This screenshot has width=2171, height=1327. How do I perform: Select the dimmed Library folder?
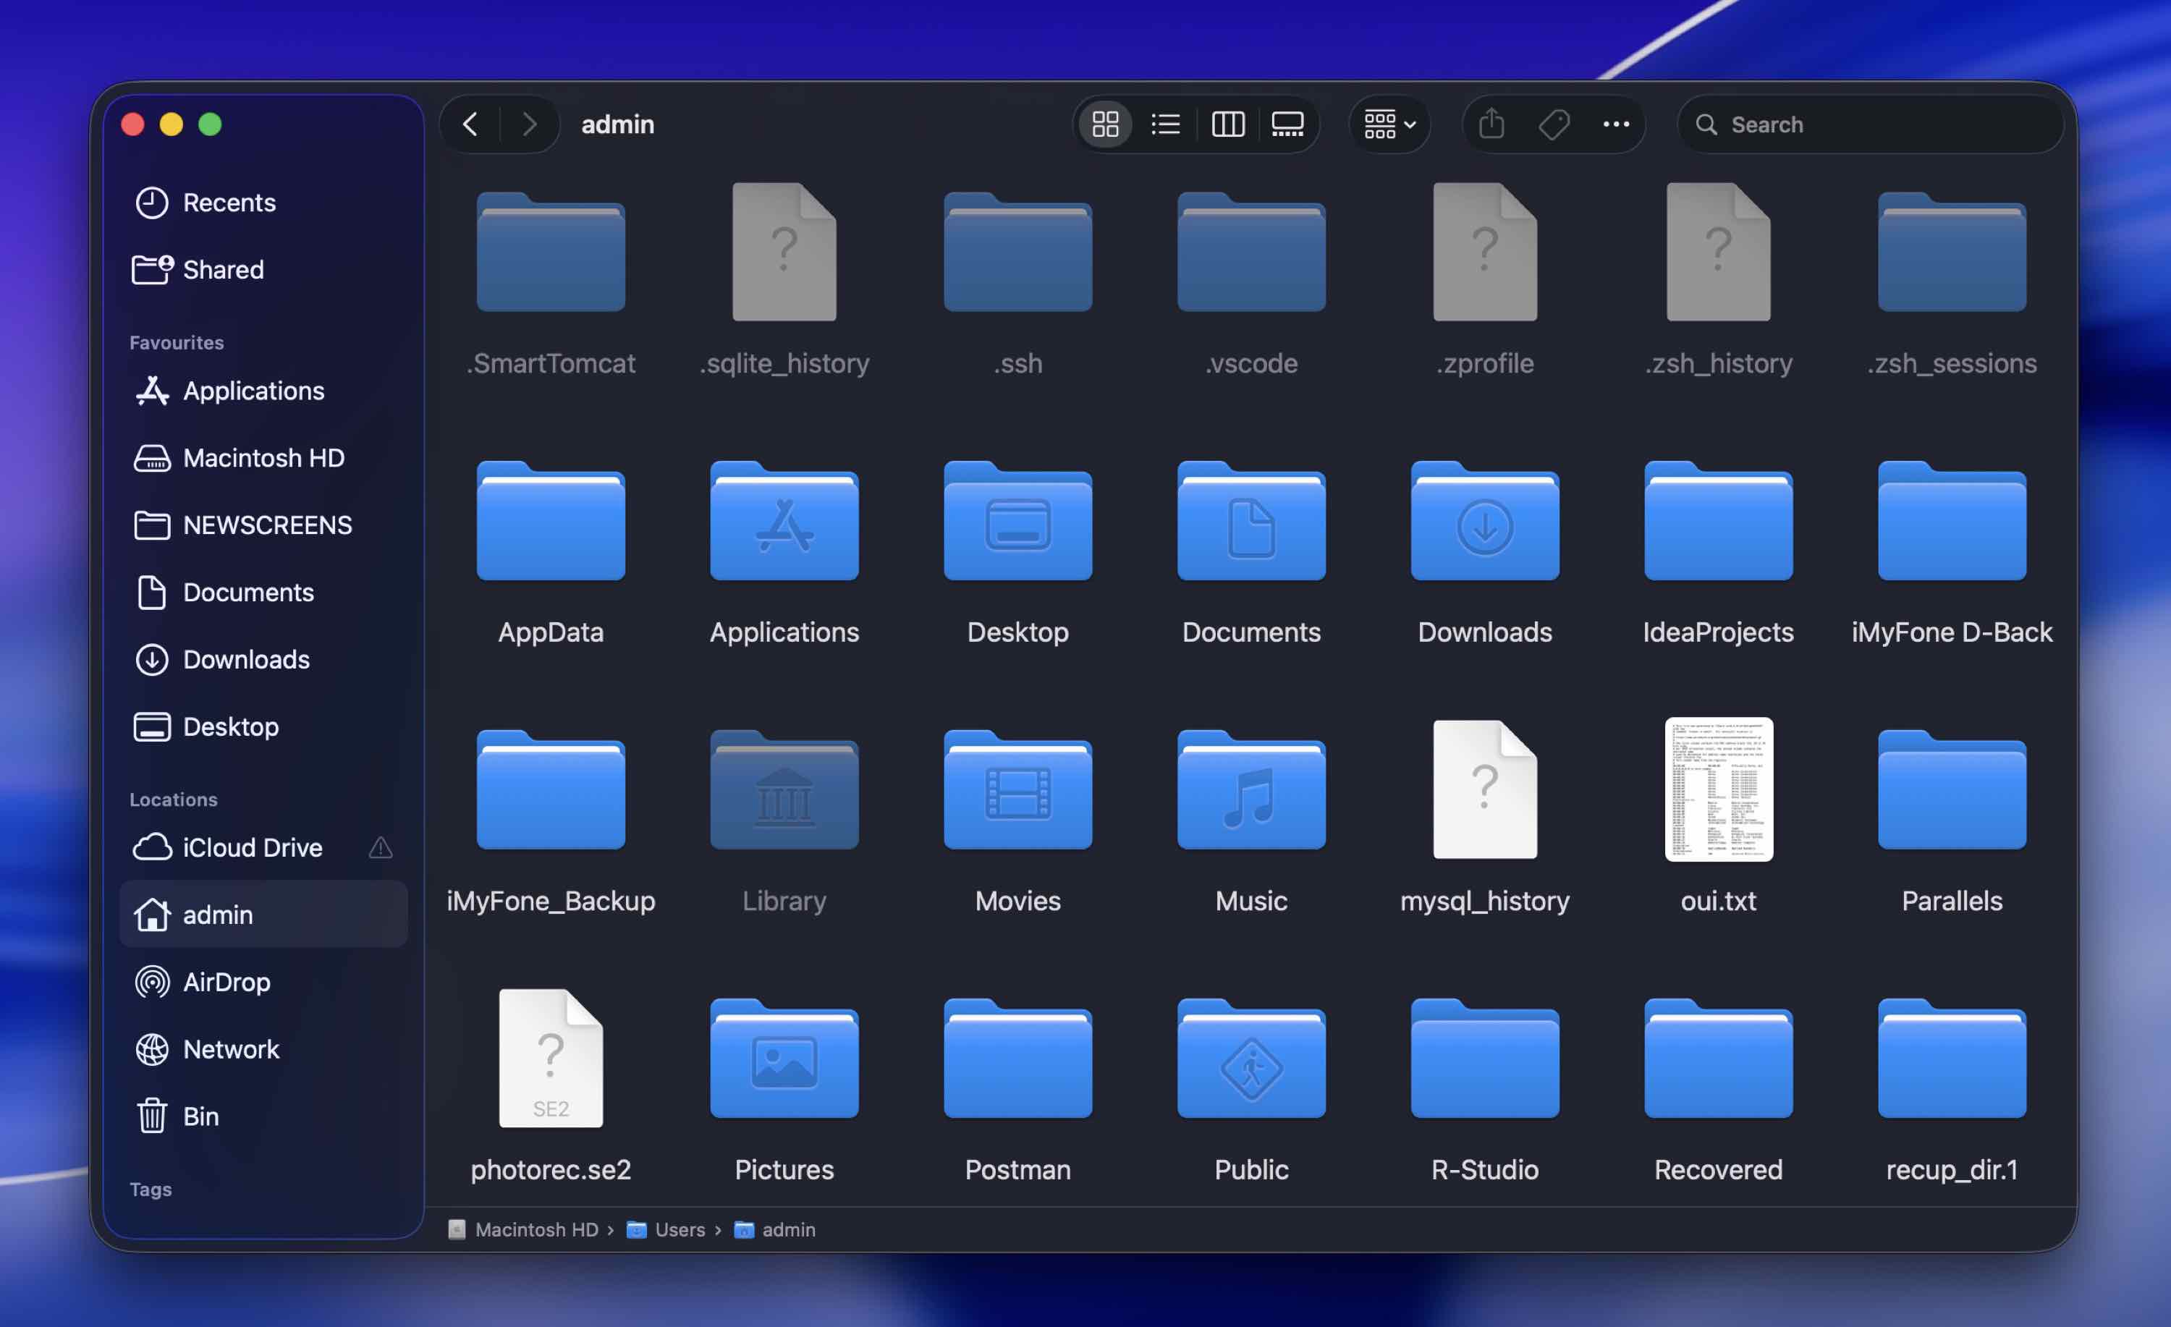[x=784, y=790]
